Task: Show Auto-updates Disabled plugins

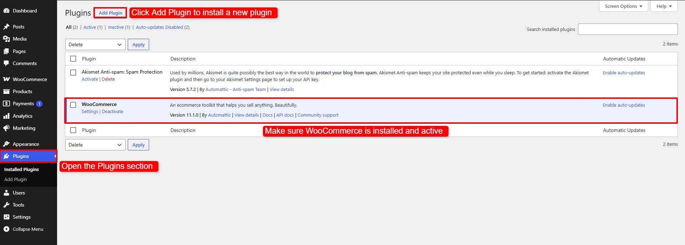Action: click(159, 27)
